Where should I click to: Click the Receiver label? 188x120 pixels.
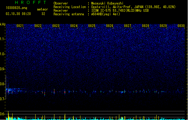pyautogui.click(x=61, y=10)
